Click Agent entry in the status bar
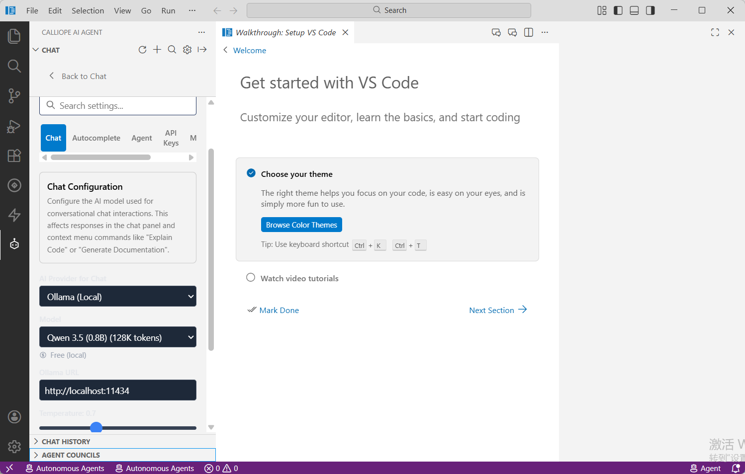Viewport: 745px width, 474px height. [705, 468]
